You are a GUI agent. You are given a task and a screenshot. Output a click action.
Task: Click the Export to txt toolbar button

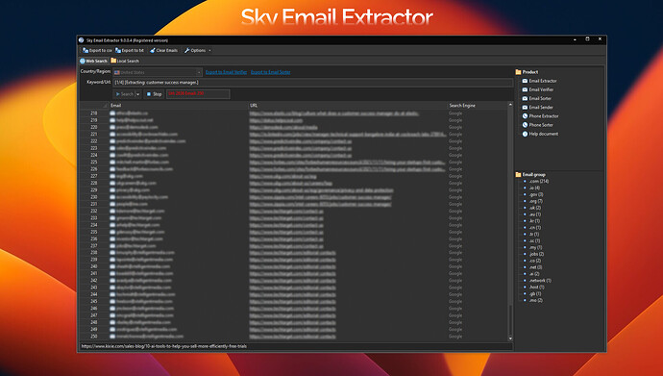(x=130, y=50)
